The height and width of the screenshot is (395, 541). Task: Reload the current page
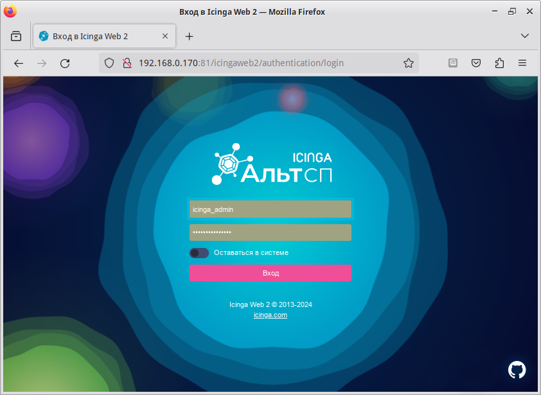(x=65, y=63)
